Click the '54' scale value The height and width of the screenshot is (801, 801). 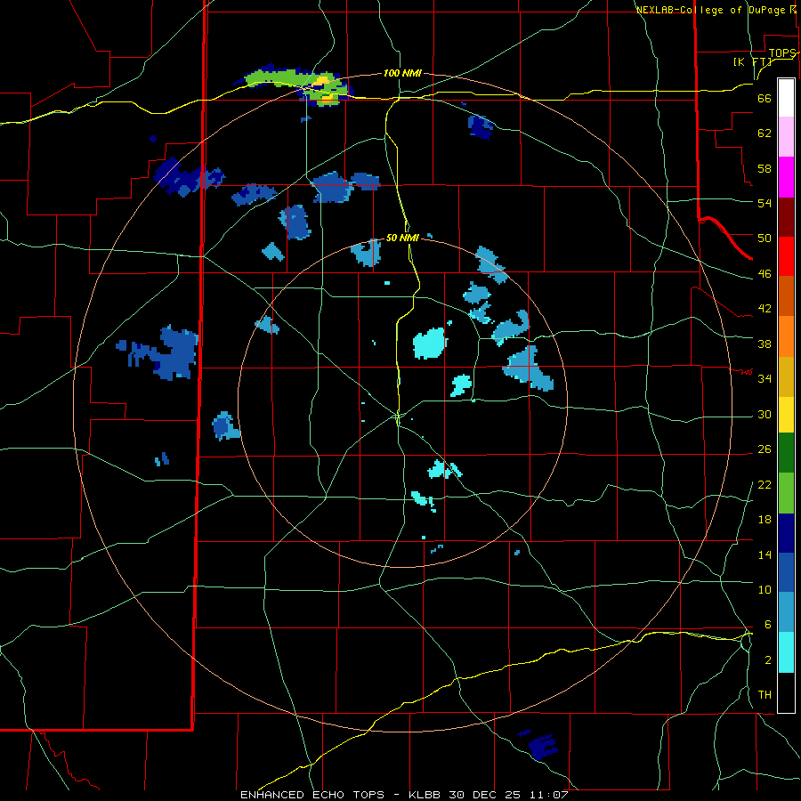point(765,203)
